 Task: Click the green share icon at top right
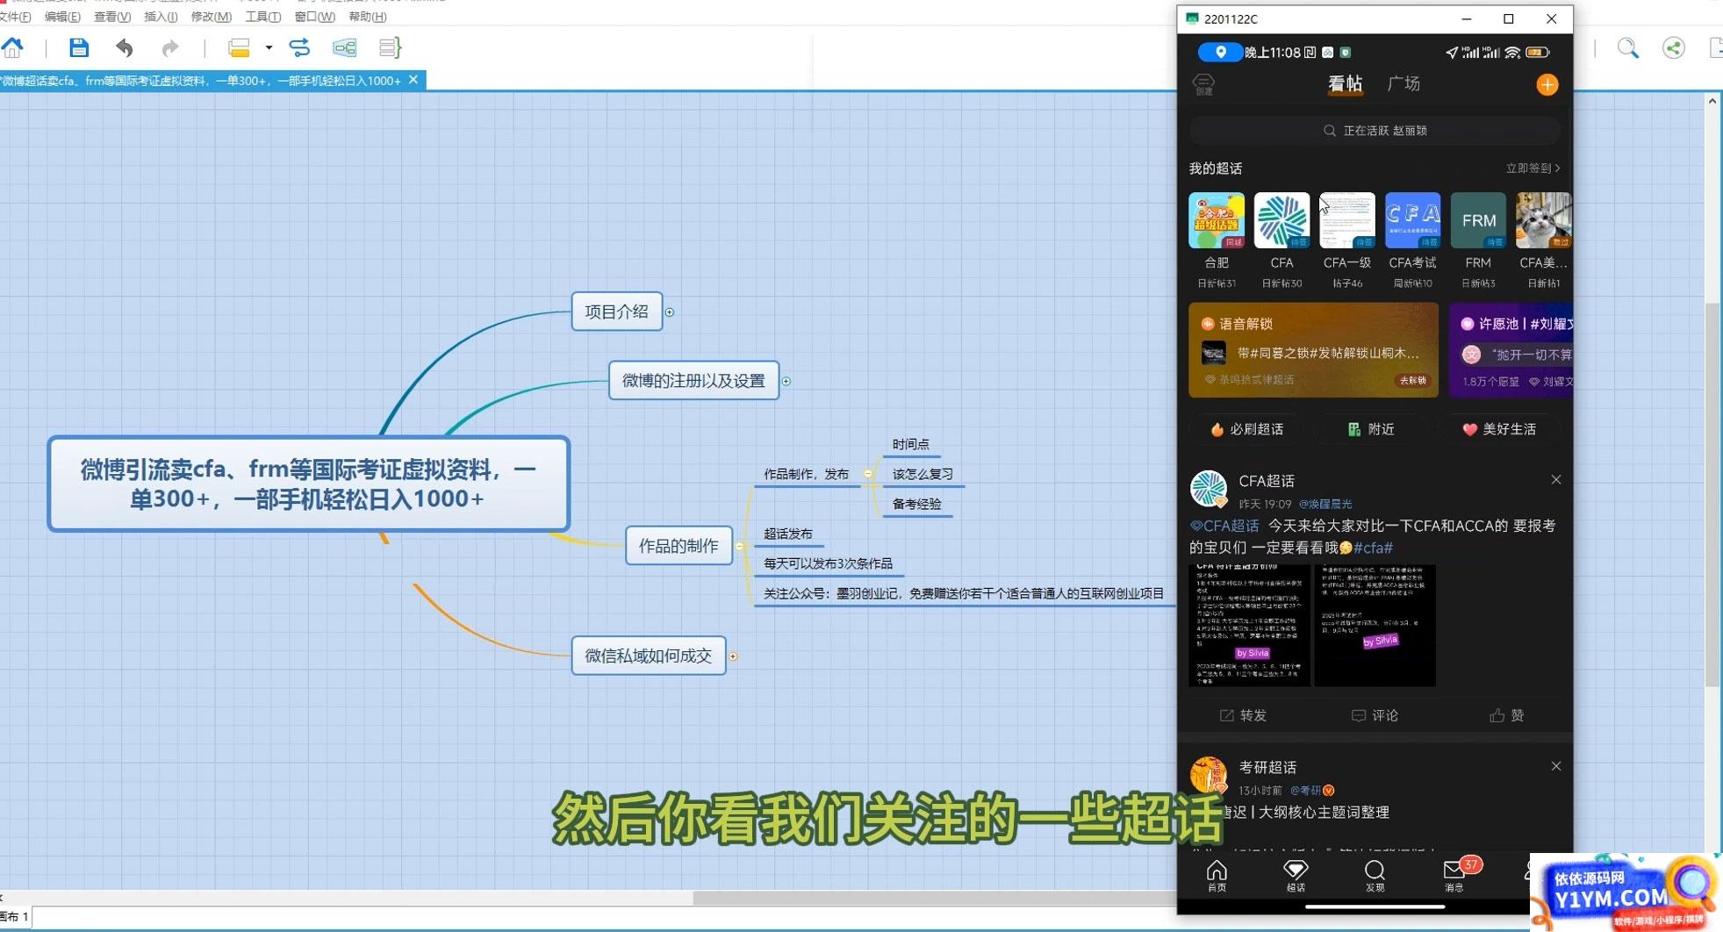[x=1674, y=48]
